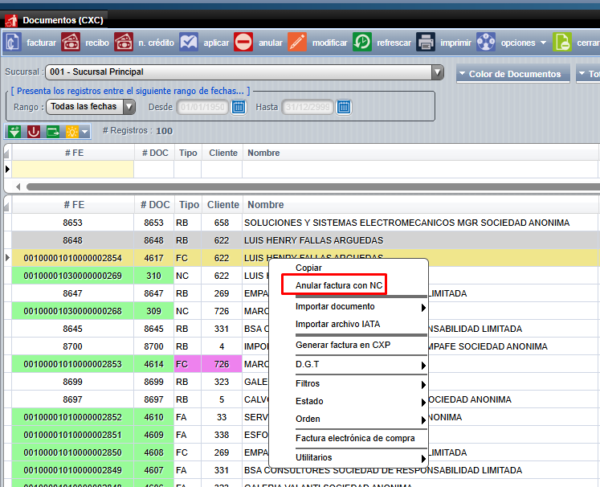The height and width of the screenshot is (487, 600).
Task: Select the pink FC row with document 4614
Action: pos(188,364)
